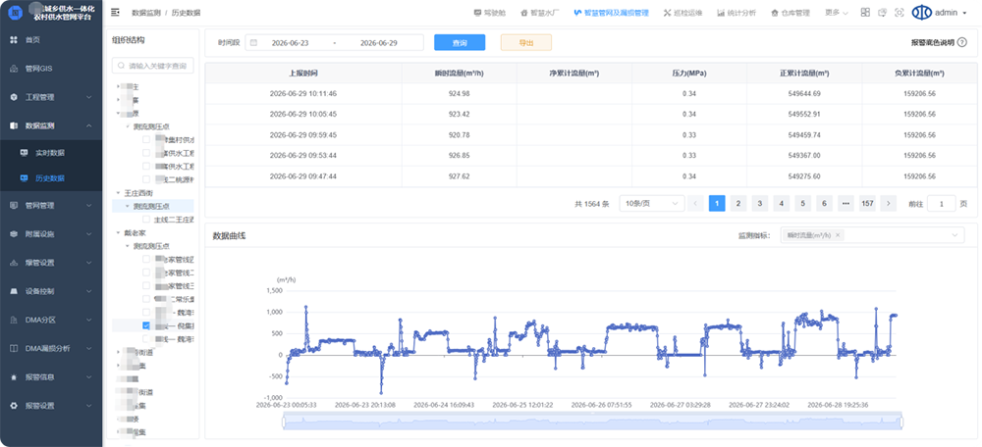Click the 查询 query button

460,42
